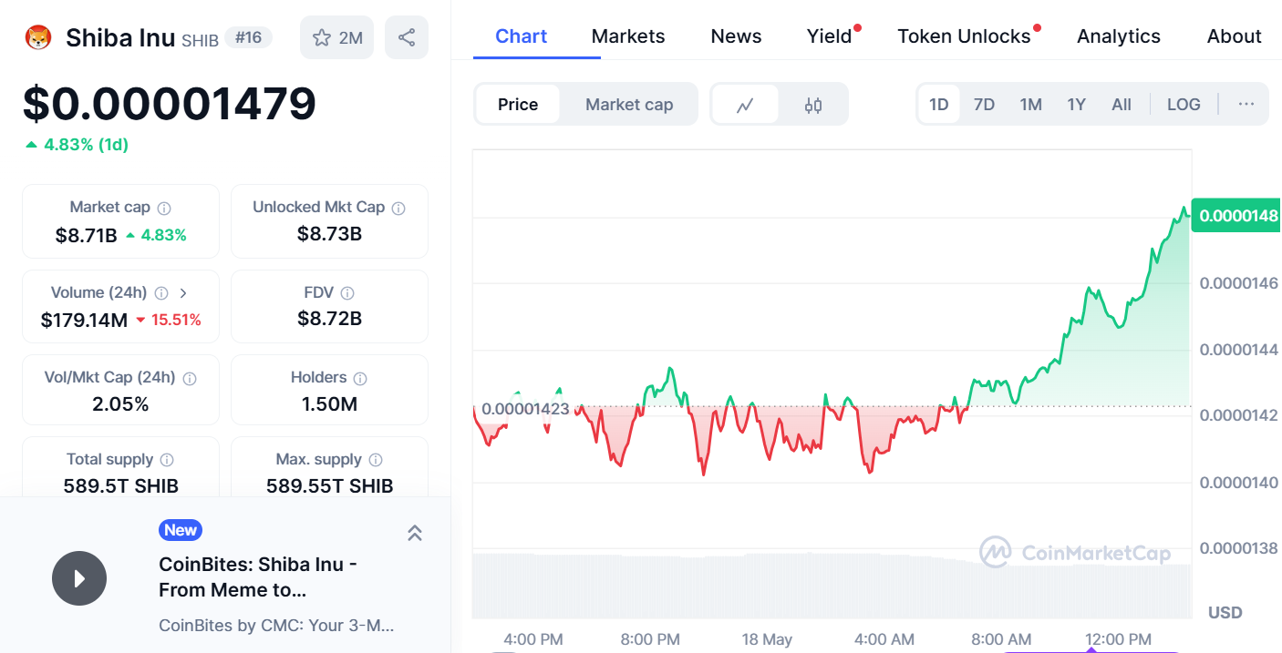Set chart range to 7D
The image size is (1282, 653).
[984, 105]
